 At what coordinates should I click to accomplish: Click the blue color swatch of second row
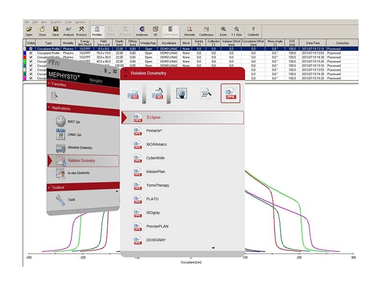24,53
